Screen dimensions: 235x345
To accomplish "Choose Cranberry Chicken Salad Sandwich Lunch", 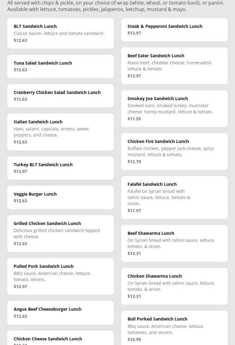I will point(60,96).
